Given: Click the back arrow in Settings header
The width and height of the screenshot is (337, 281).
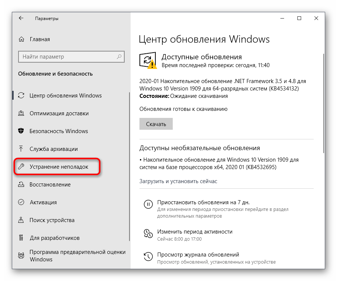Looking at the screenshot, I should tap(21, 18).
